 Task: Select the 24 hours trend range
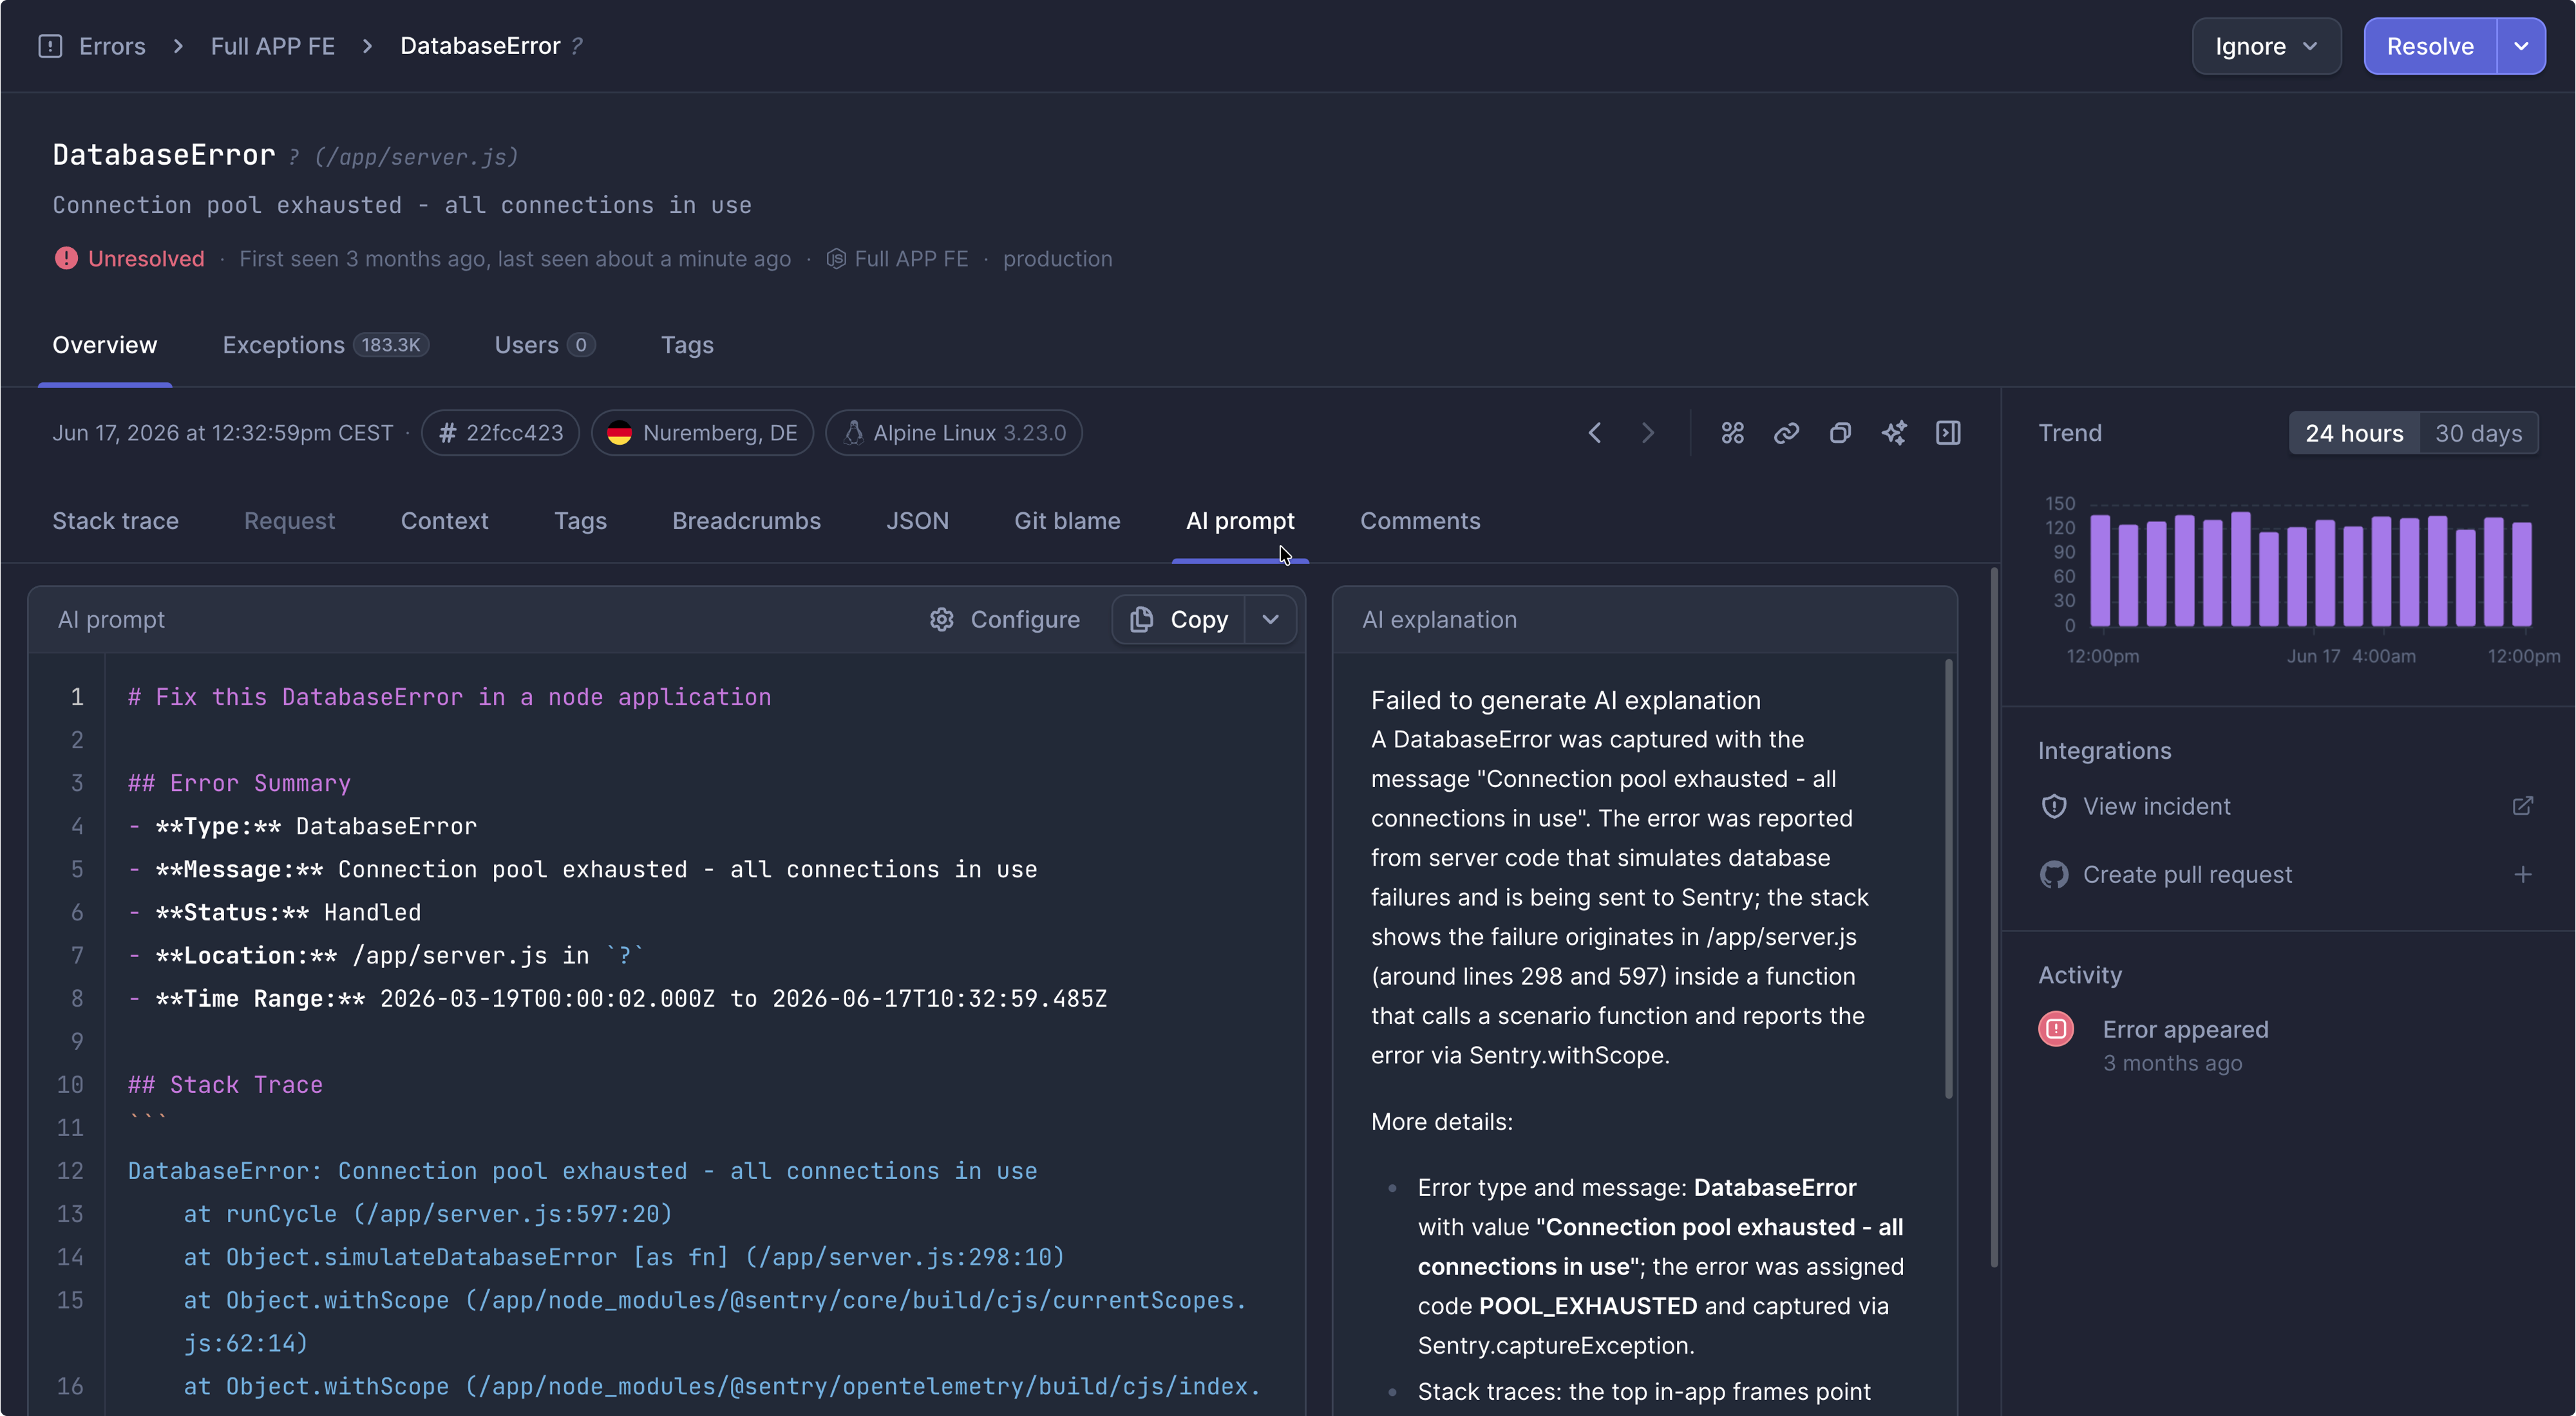(x=2354, y=433)
